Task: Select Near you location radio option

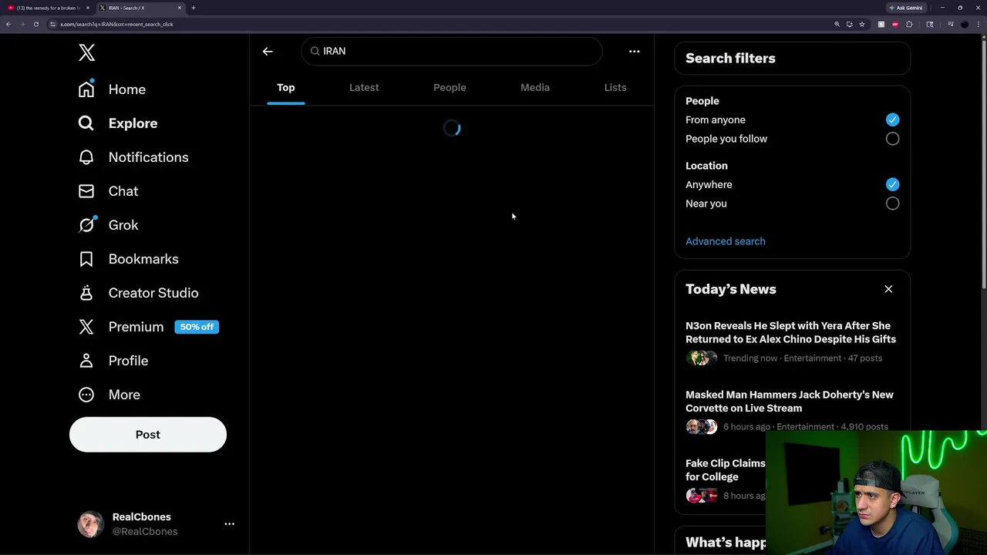Action: pyautogui.click(x=892, y=203)
